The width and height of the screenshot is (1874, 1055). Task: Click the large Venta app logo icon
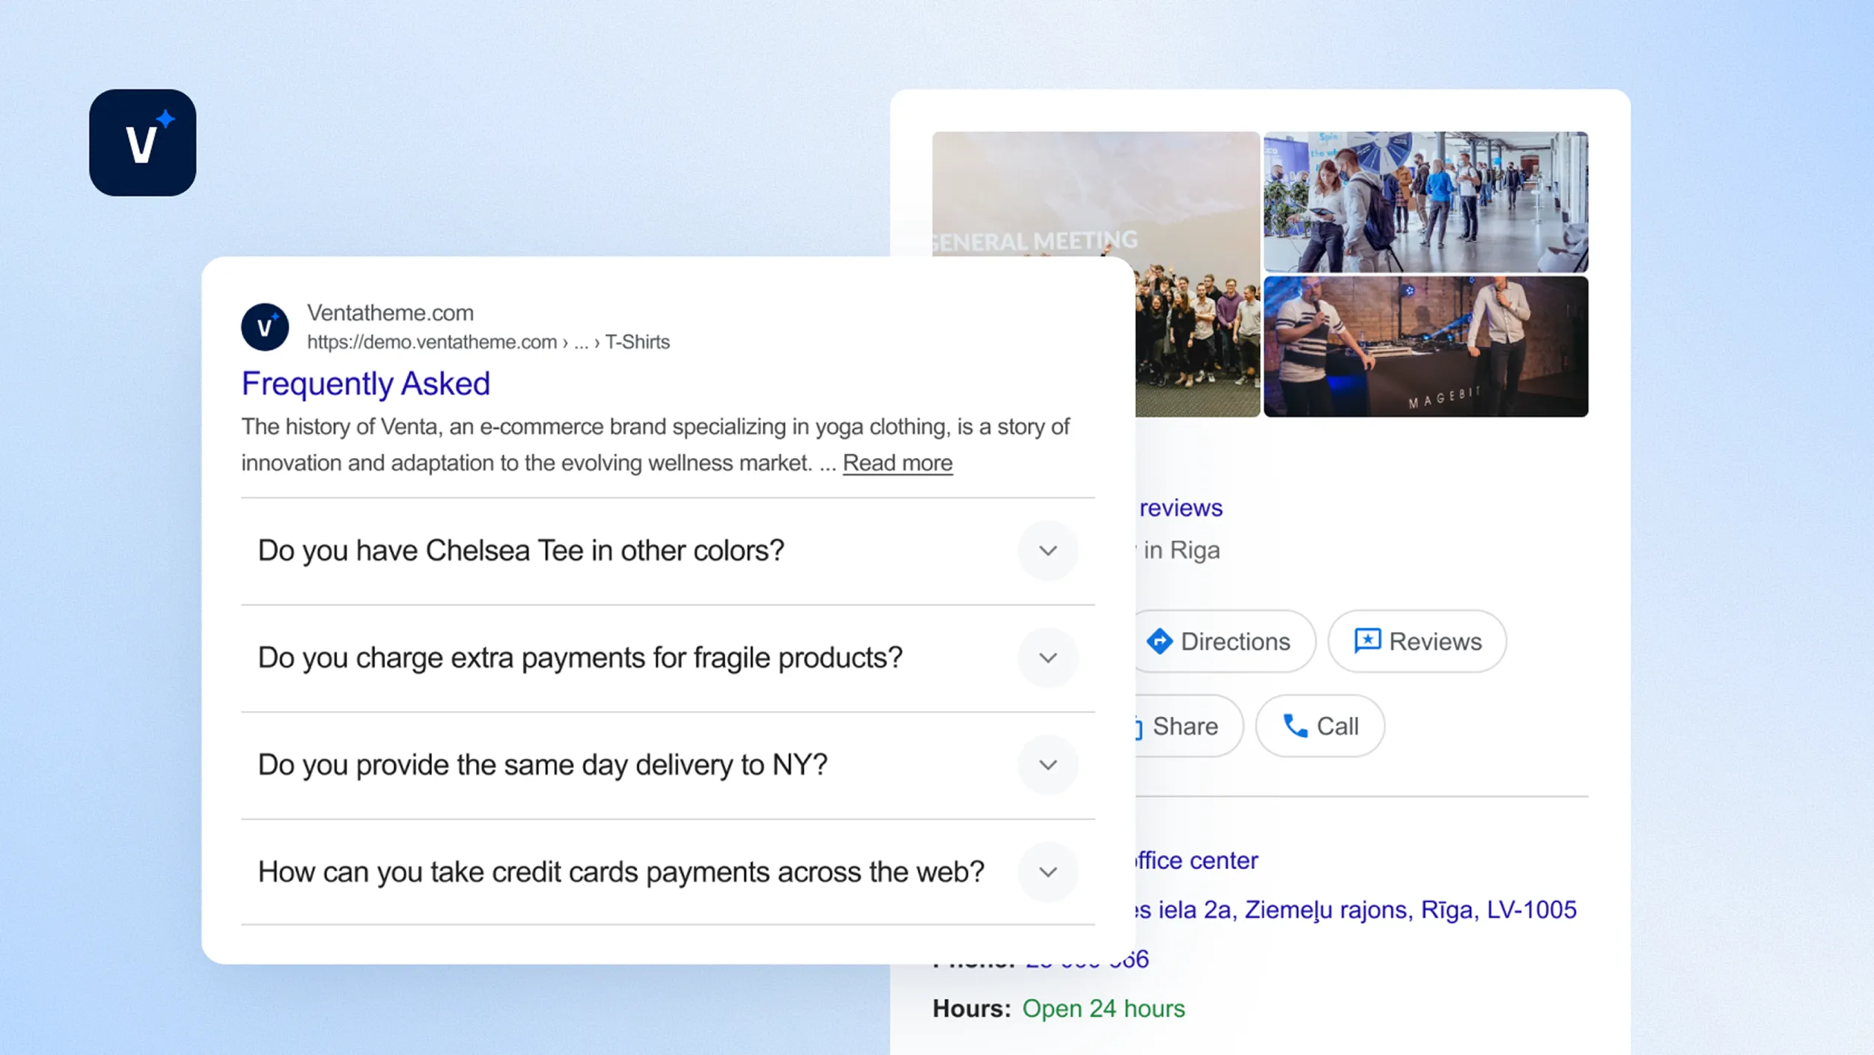tap(142, 143)
